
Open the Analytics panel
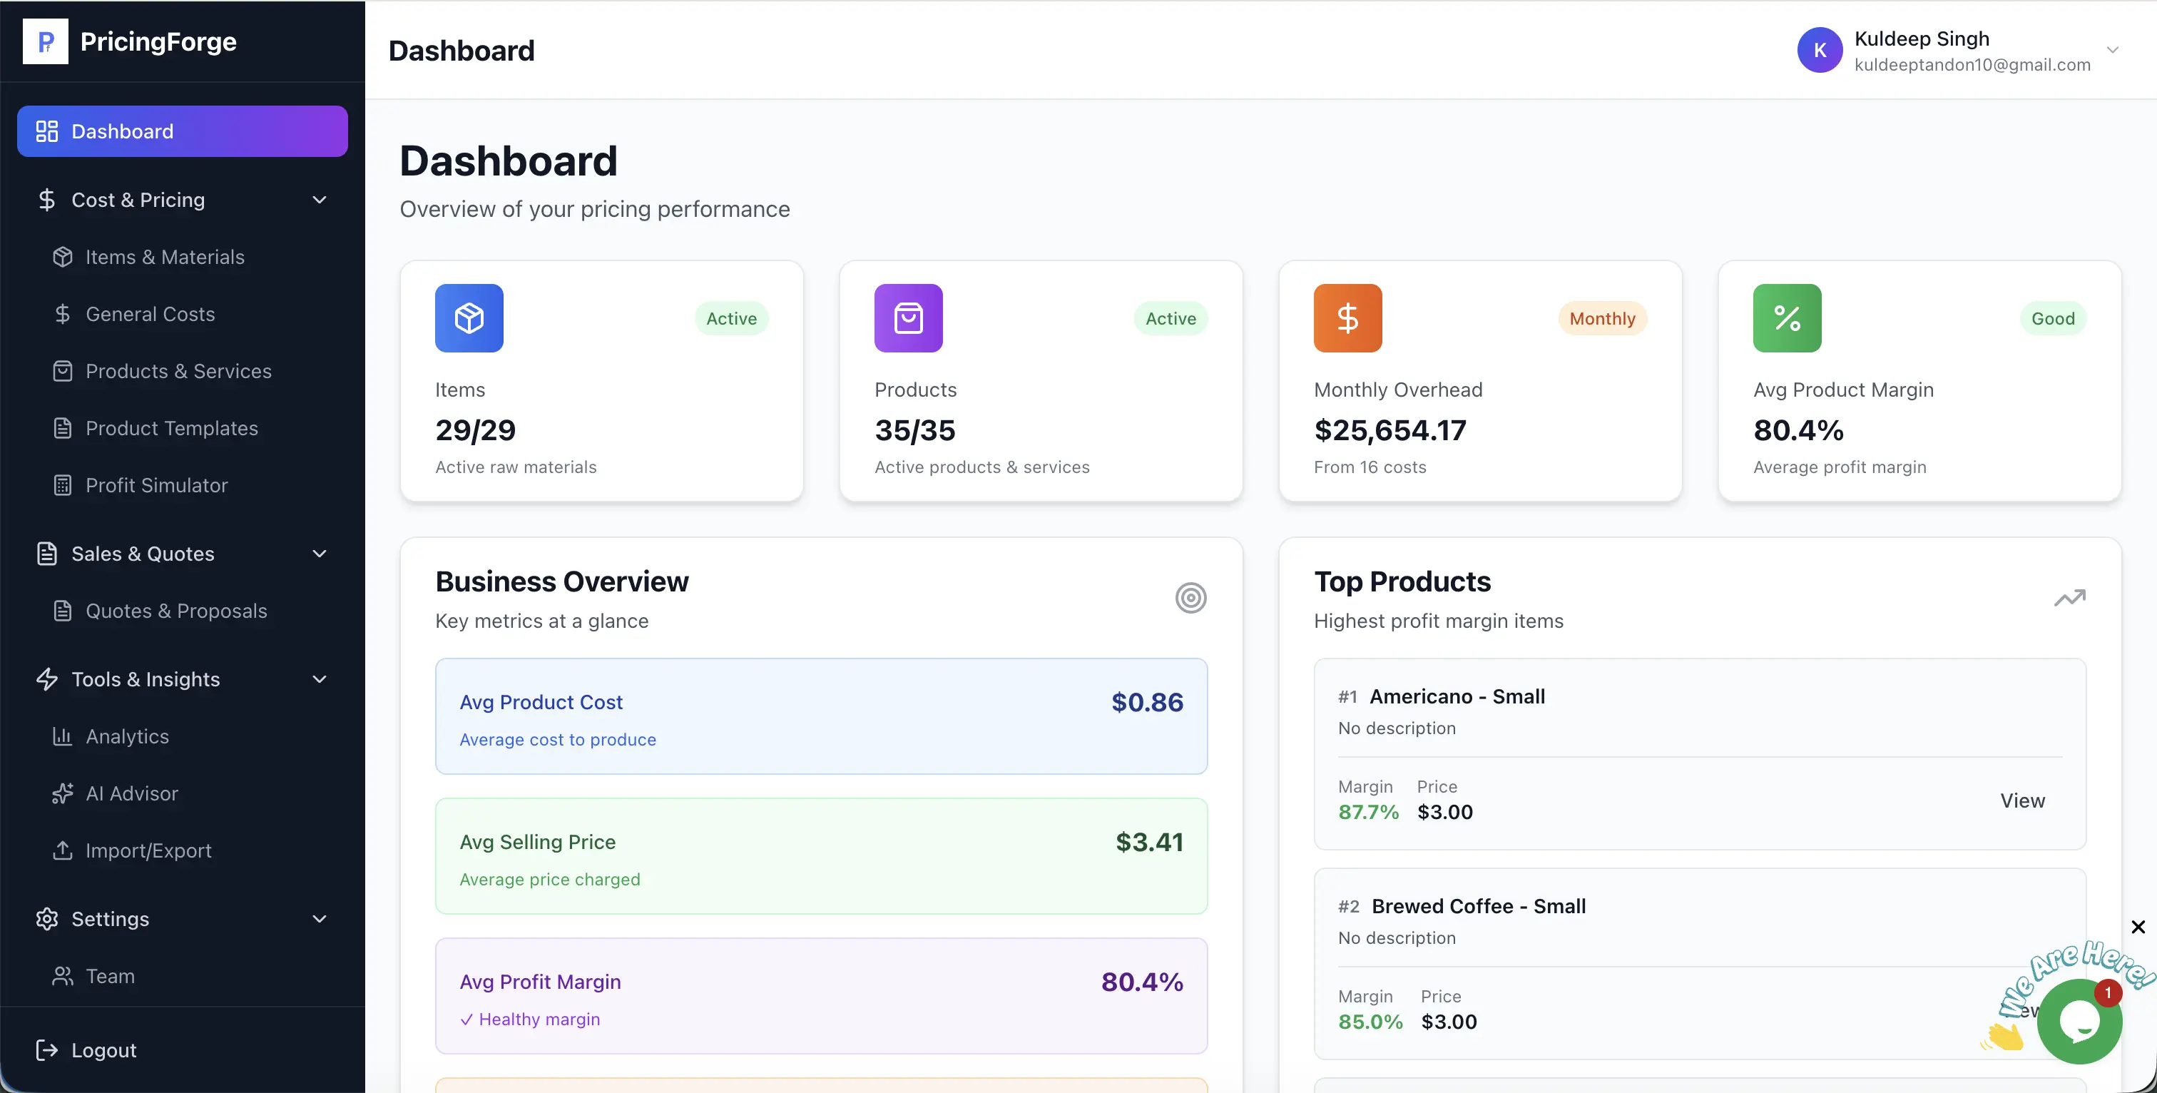127,736
